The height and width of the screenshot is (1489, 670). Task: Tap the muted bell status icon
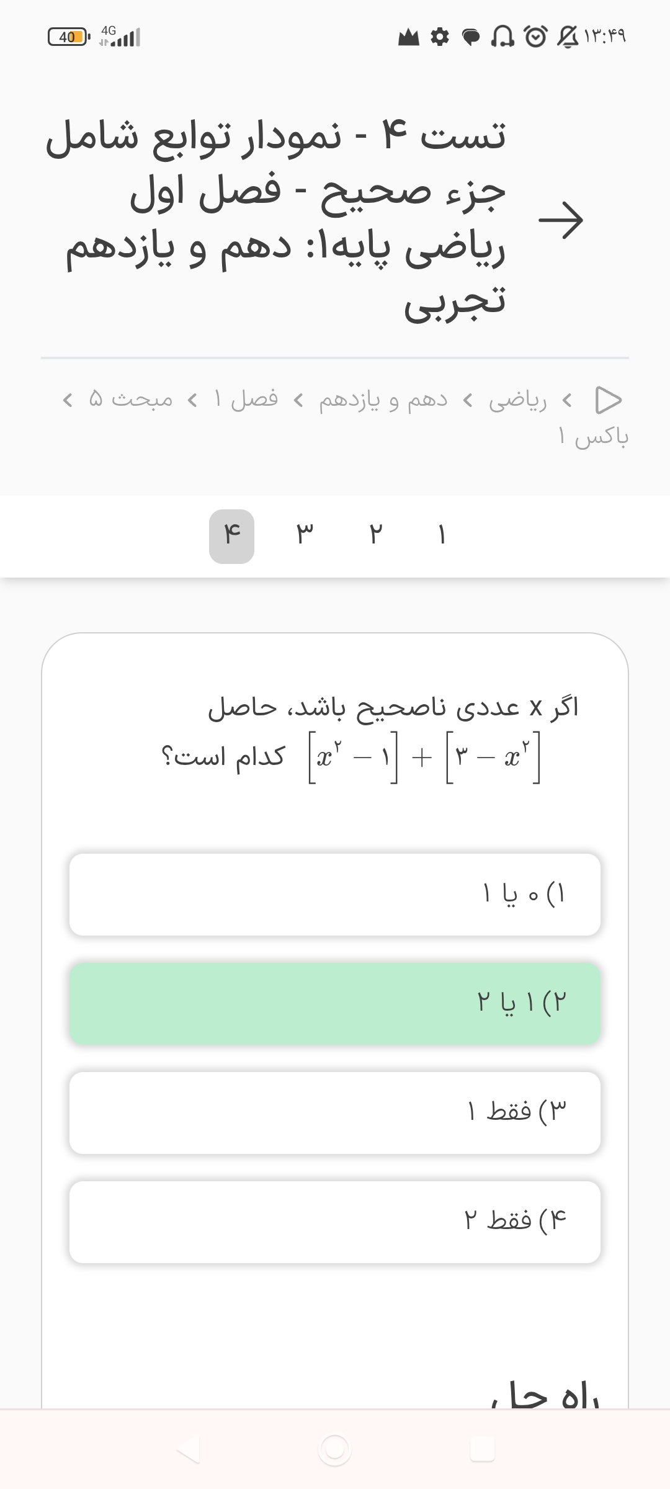566,37
